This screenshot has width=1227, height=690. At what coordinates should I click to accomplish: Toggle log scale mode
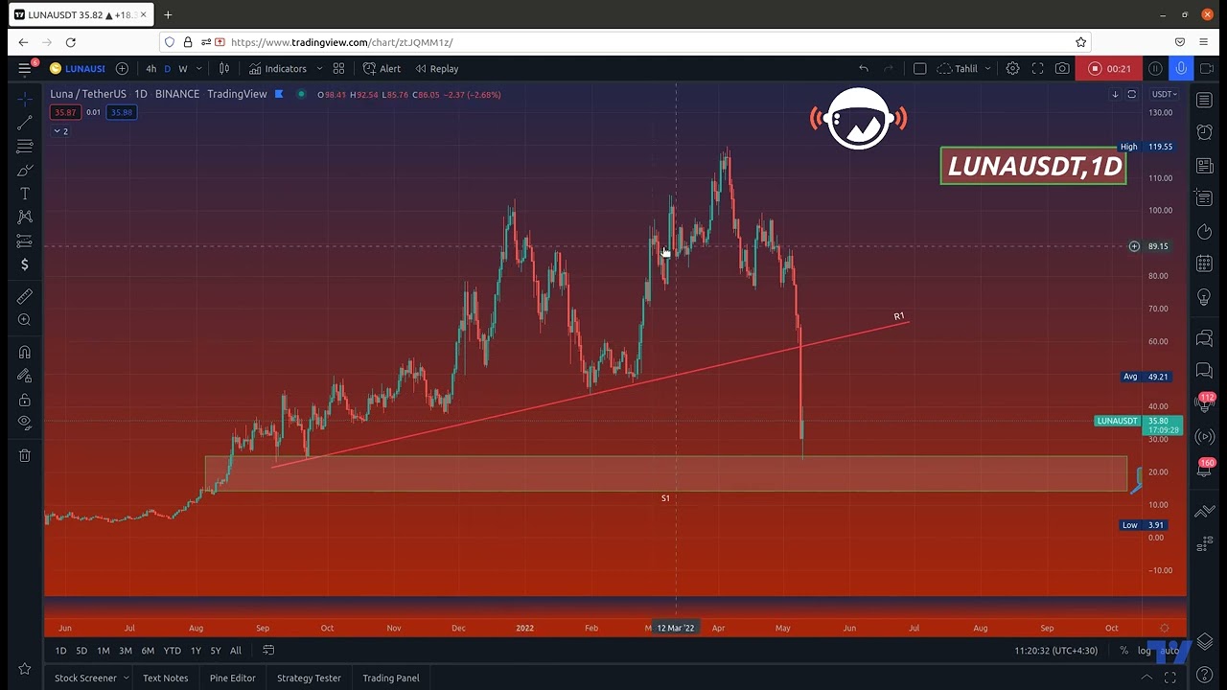[x=1144, y=651]
